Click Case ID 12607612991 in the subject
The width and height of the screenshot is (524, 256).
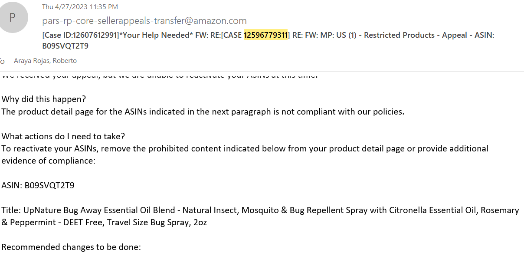tap(82, 35)
